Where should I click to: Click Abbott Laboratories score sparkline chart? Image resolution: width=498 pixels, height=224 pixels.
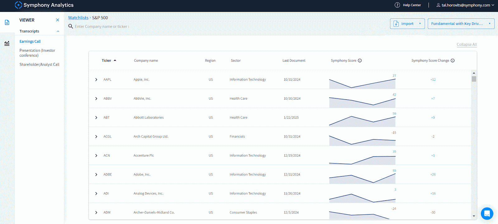pos(362,121)
